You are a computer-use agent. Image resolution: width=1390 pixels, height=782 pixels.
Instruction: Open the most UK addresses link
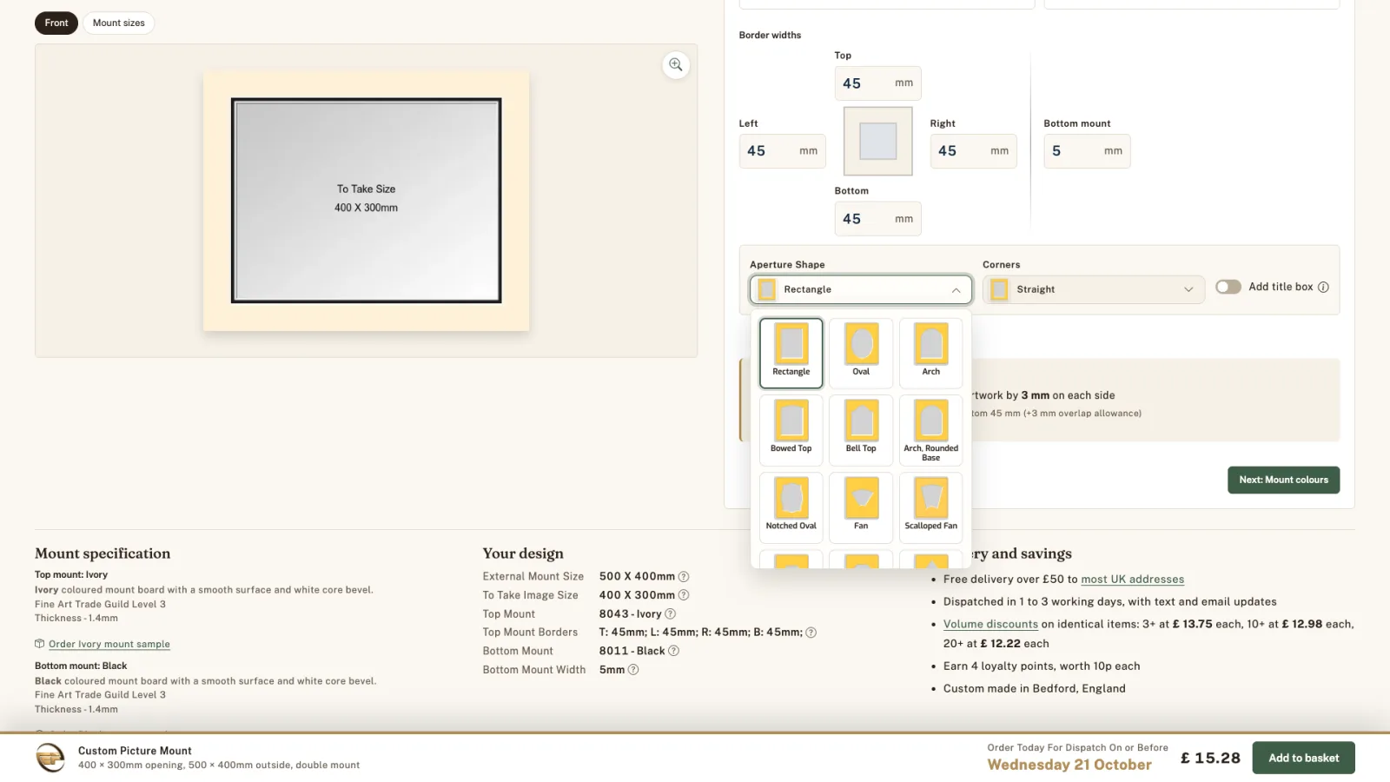(x=1132, y=579)
